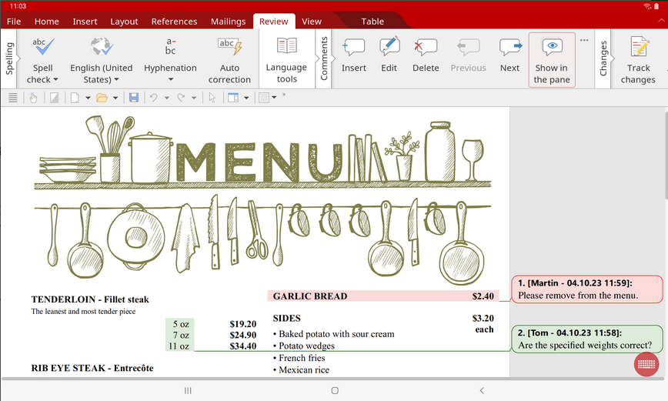Show the on-screen keyboard red button
The image size is (668, 401).
pos(646,364)
